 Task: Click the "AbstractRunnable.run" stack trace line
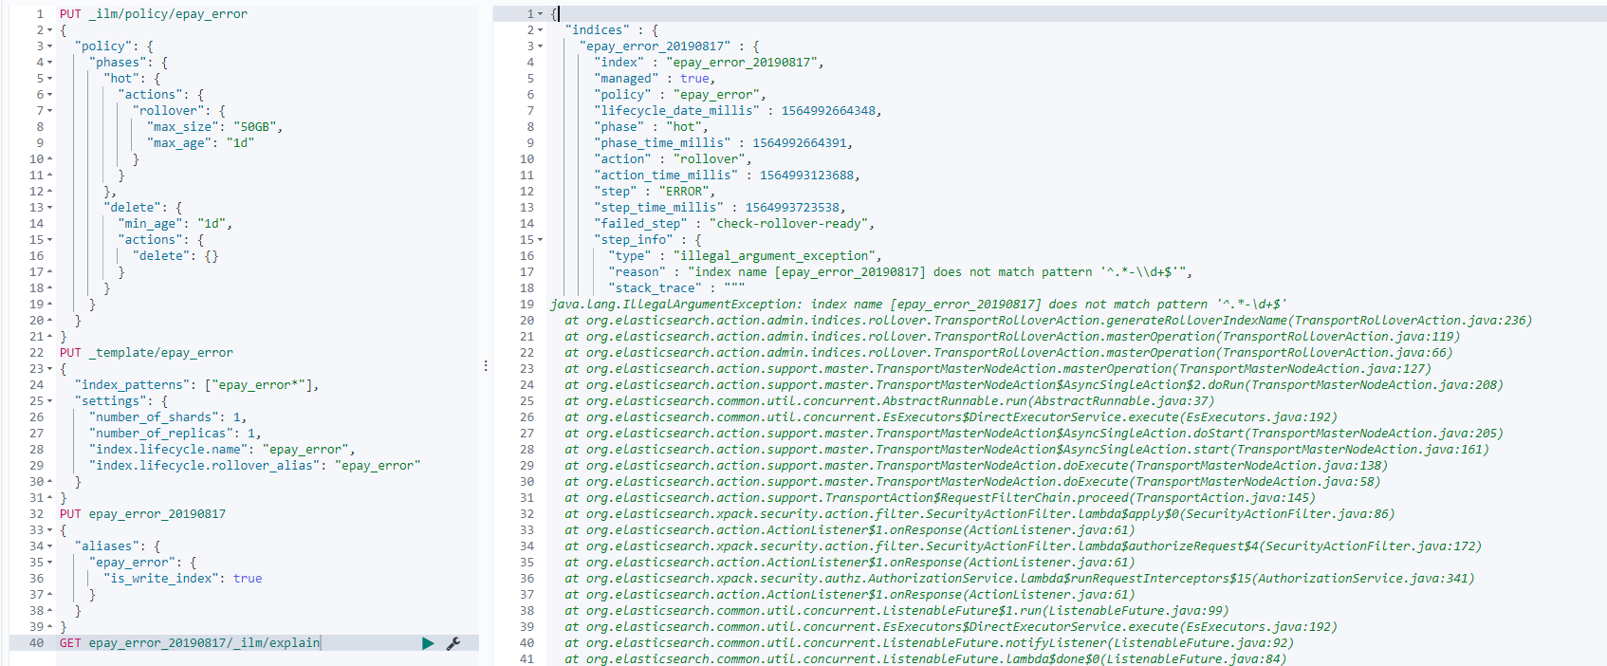coord(889,401)
